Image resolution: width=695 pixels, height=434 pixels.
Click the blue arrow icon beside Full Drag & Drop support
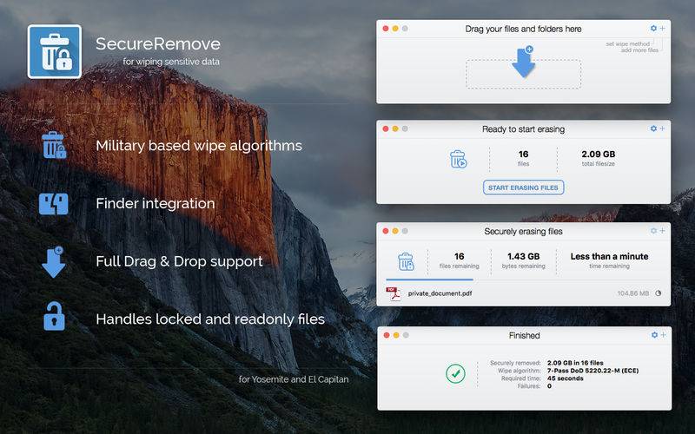coord(54,262)
